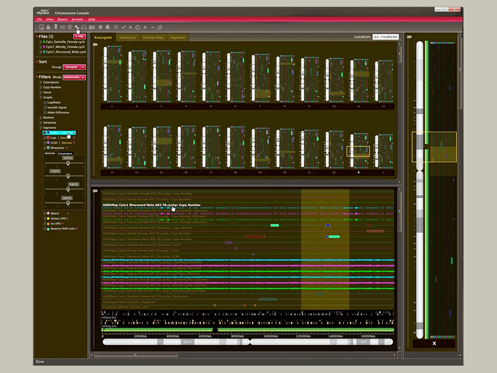Click the detail-view panel flag marker icon
Viewport: 497px width, 373px height.
[x=95, y=191]
